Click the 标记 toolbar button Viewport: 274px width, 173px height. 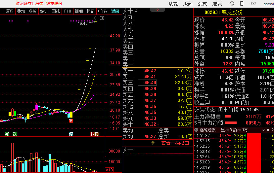pyautogui.click(x=91, y=11)
